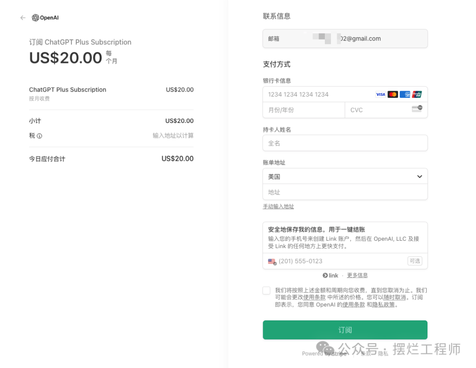This screenshot has width=476, height=368.
Task: Click the tax info icon next to 税
Action: click(x=39, y=136)
